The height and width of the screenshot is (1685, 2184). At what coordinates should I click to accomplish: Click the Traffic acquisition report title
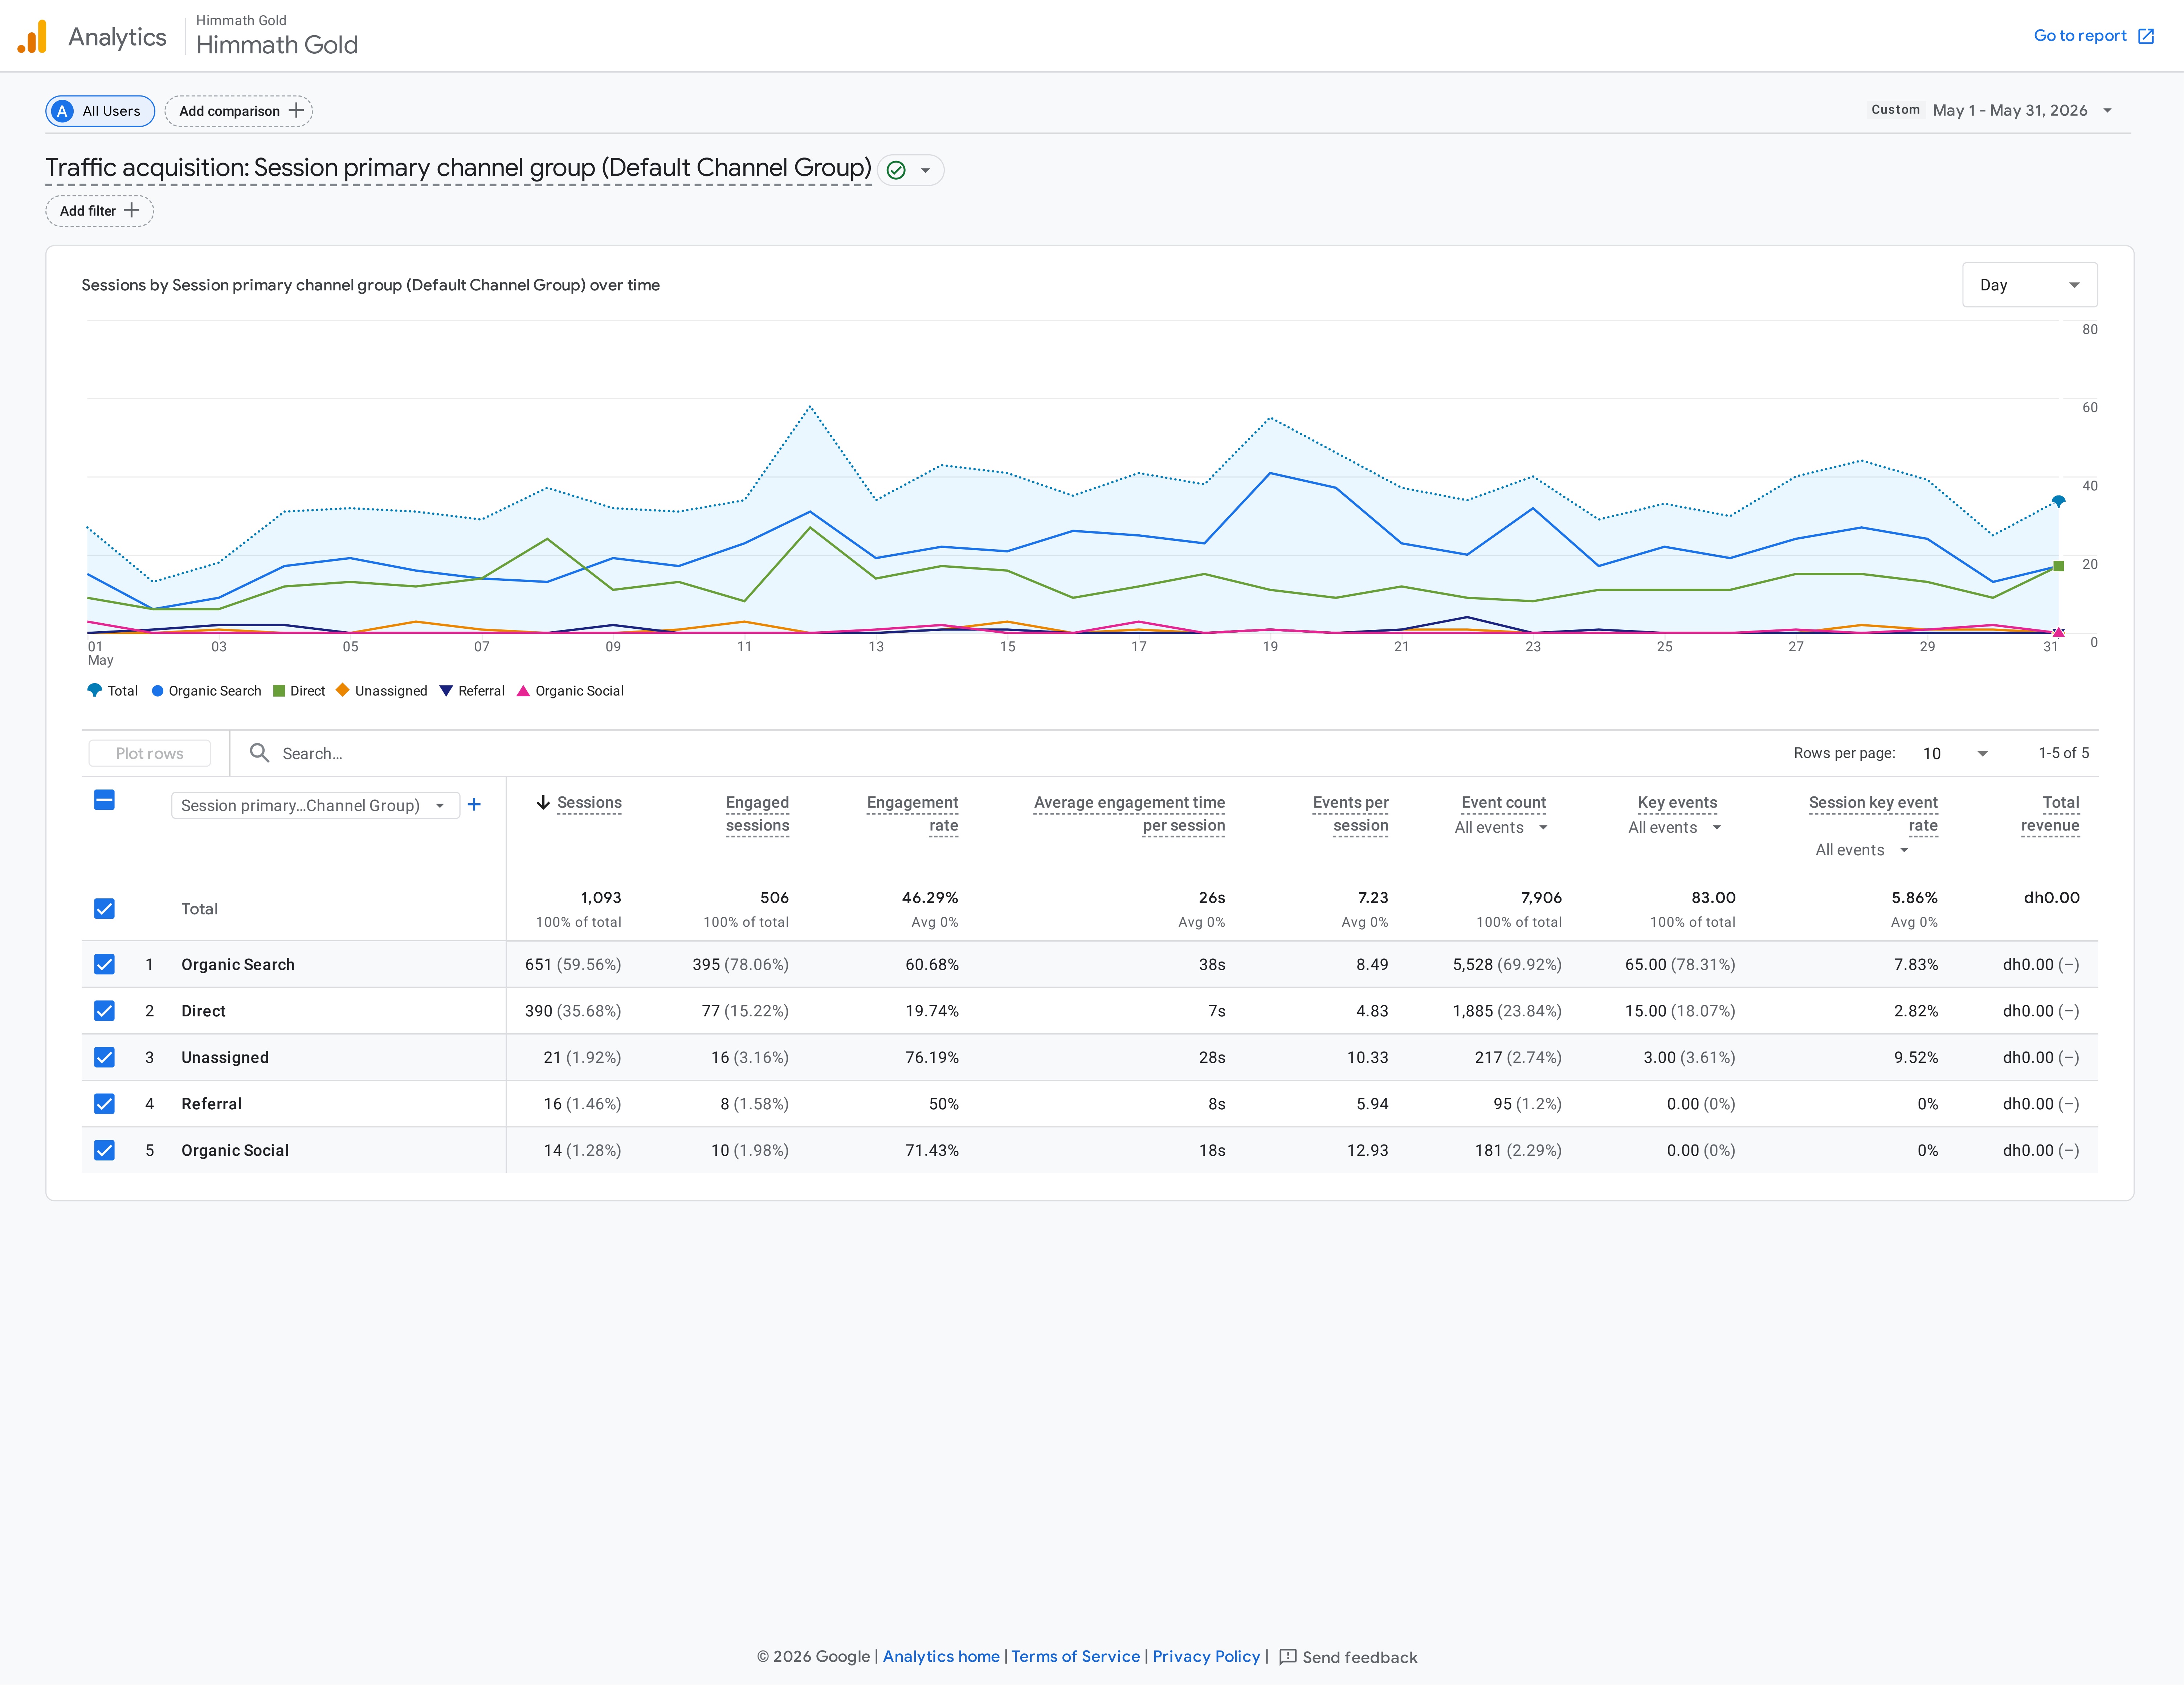pyautogui.click(x=458, y=168)
